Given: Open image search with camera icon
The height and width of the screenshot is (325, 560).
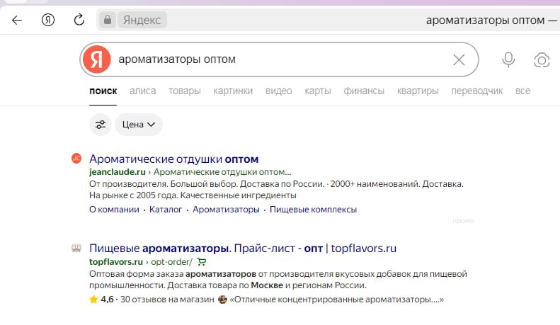Looking at the screenshot, I should tap(542, 59).
